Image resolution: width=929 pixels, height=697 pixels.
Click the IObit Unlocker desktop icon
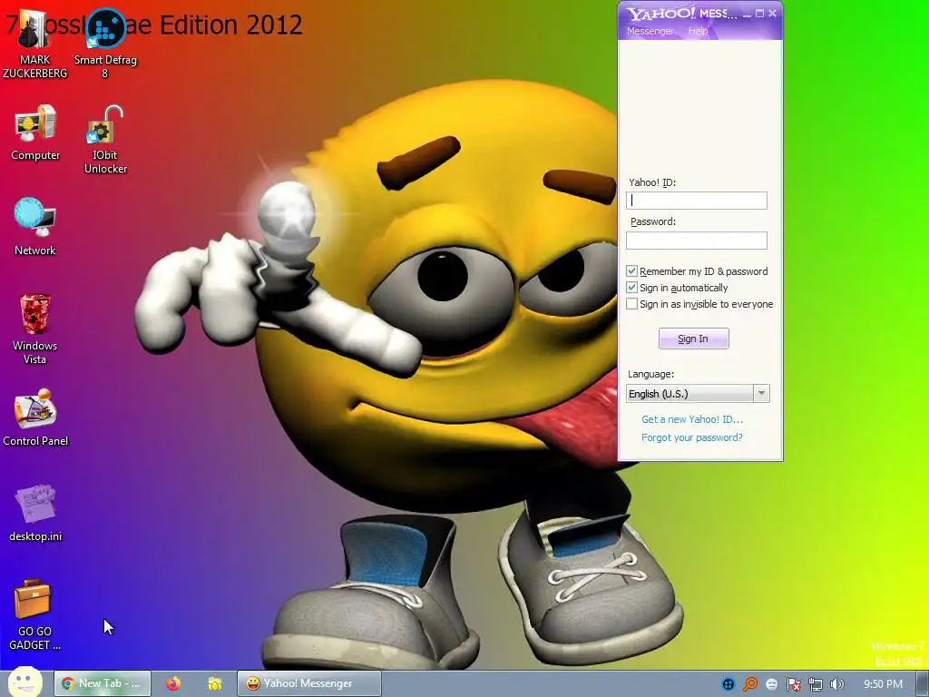(105, 140)
